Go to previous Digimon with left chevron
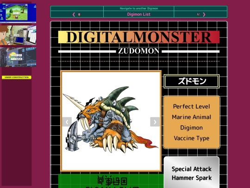Image resolution: width=250 pixels, height=188 pixels. click(x=74, y=14)
